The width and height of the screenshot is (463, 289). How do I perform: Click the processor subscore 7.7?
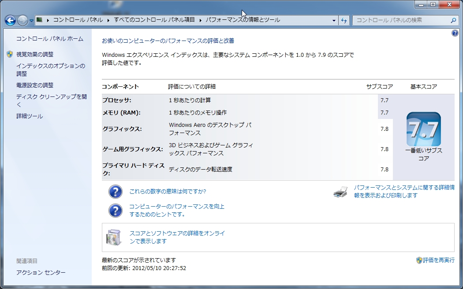coord(385,100)
